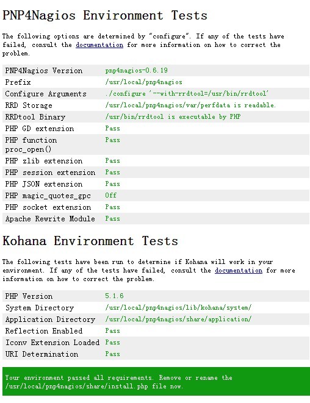This screenshot has width=310, height=403.
Task: Select the pnp4nagios-0.6.19 version value
Action: pos(136,71)
